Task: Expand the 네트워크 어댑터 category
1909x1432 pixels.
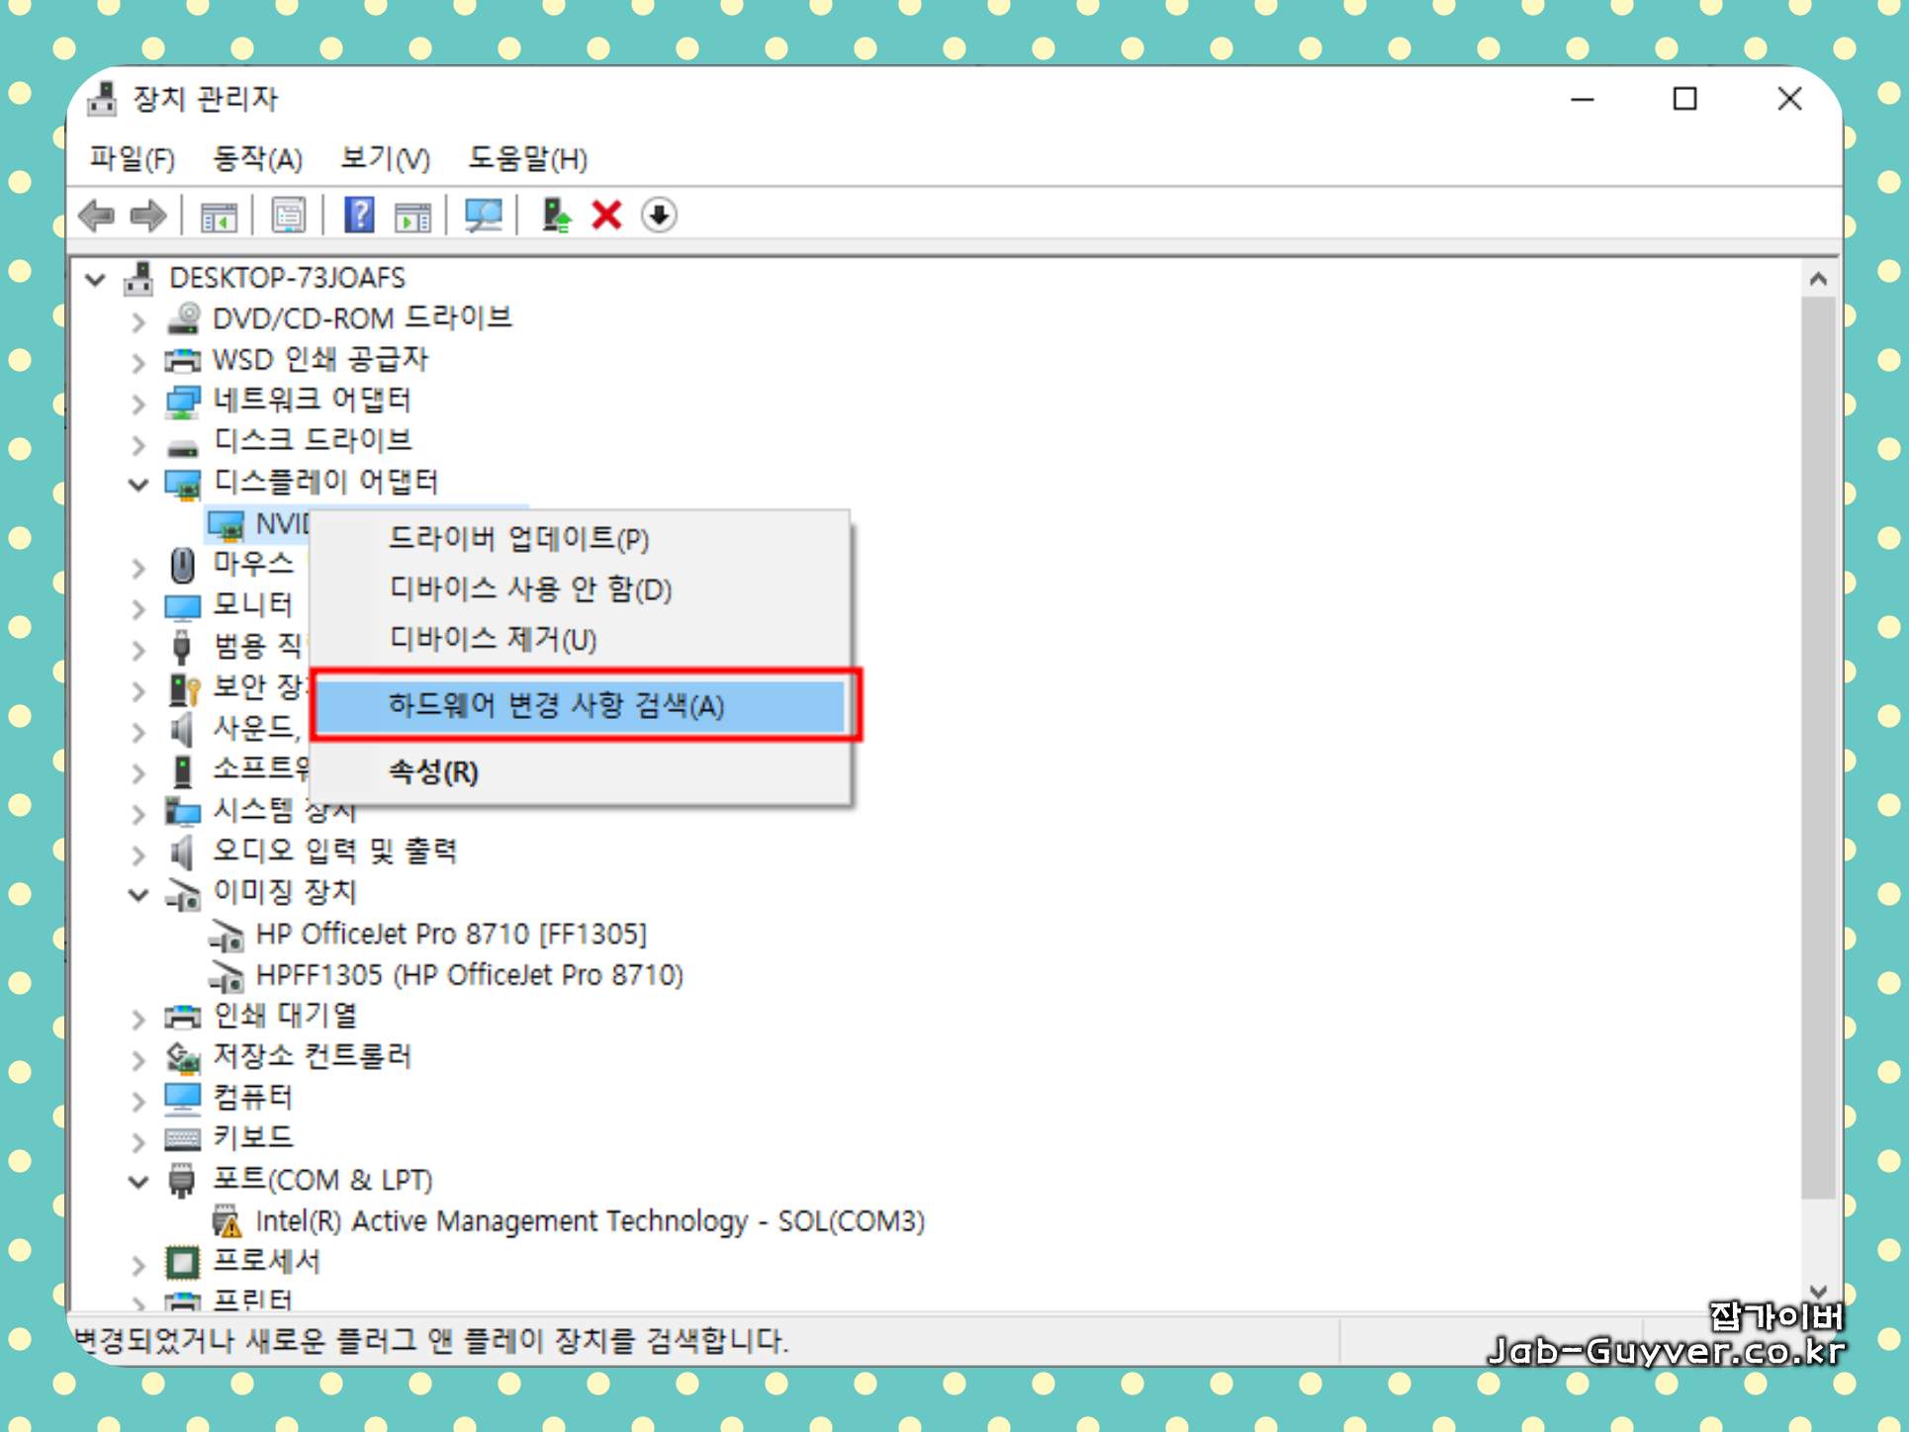Action: coord(138,403)
